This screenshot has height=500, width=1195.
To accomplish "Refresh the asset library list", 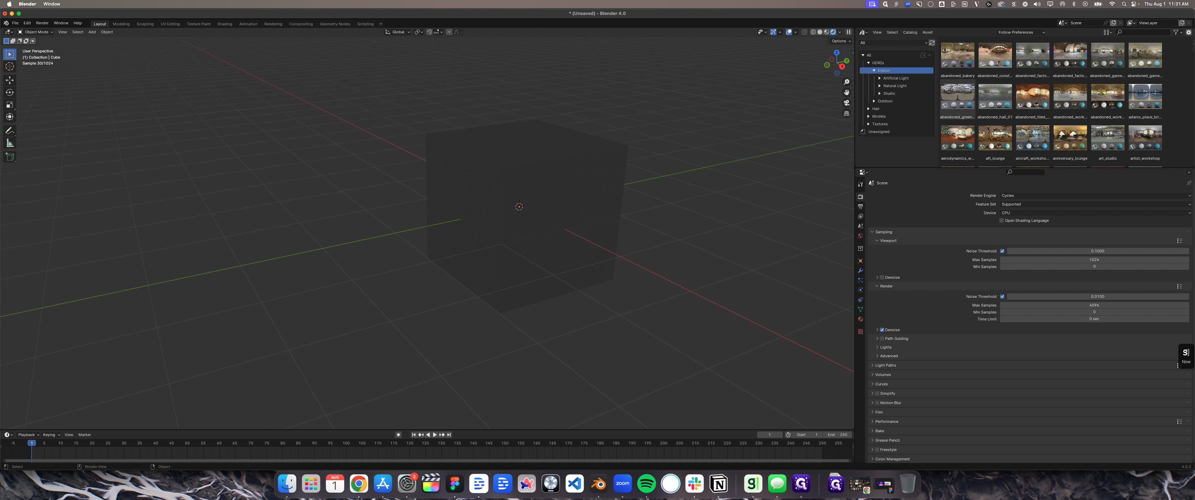I will point(932,43).
